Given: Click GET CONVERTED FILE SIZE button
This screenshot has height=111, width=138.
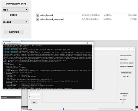Looking at the screenshot, I should (127, 63).
